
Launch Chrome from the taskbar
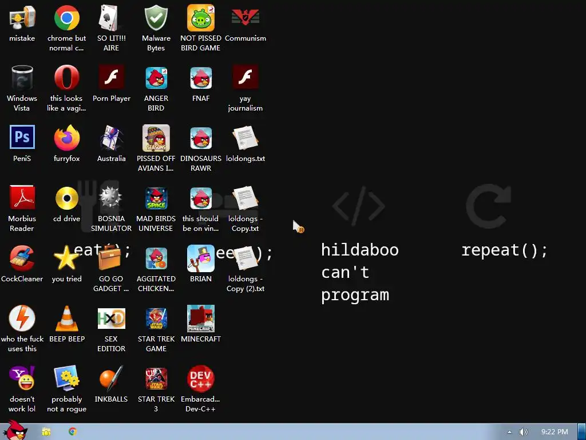(x=73, y=431)
